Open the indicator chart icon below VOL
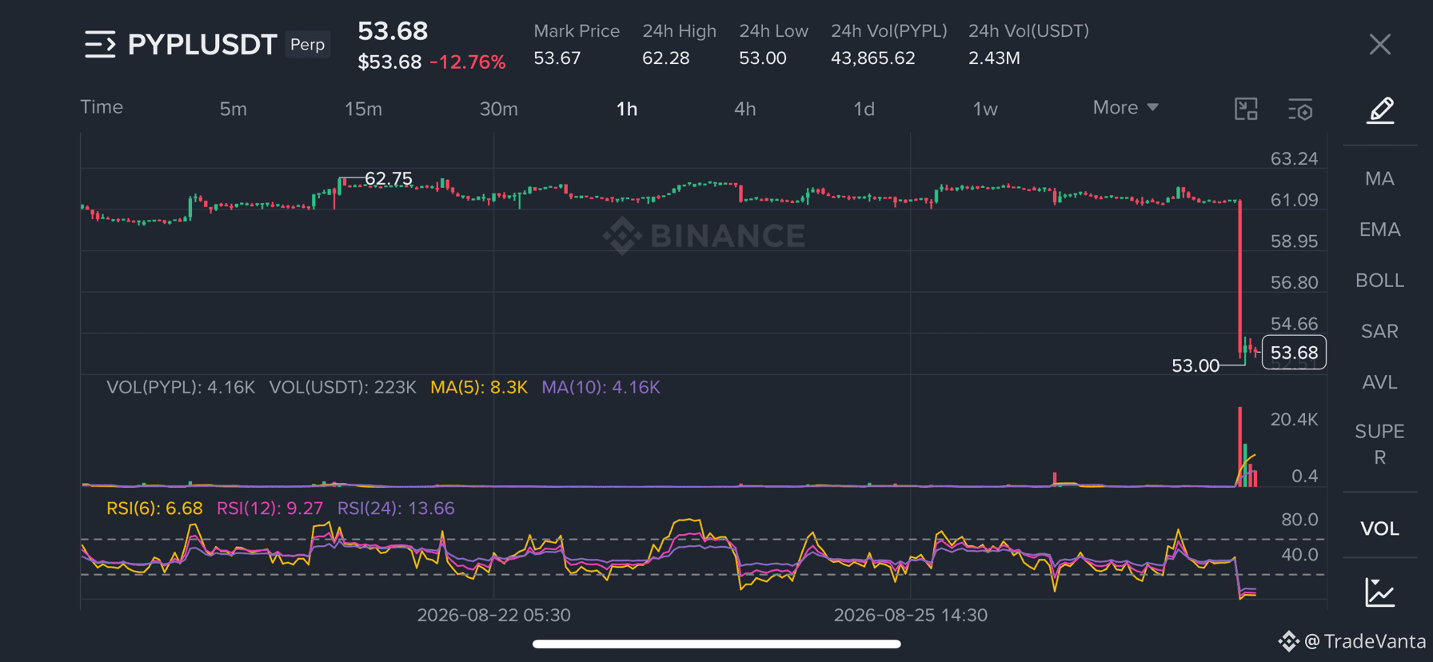This screenshot has height=662, width=1433. [1379, 592]
